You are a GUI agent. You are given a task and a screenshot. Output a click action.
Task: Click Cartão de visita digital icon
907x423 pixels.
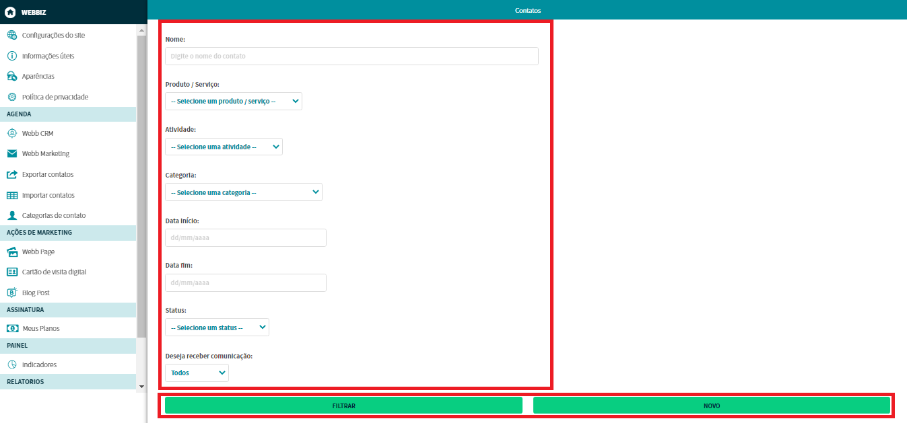[x=11, y=272]
